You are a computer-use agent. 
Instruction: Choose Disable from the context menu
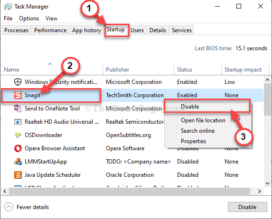(x=207, y=106)
